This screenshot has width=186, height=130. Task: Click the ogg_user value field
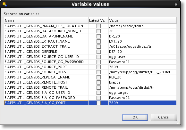[142, 57]
